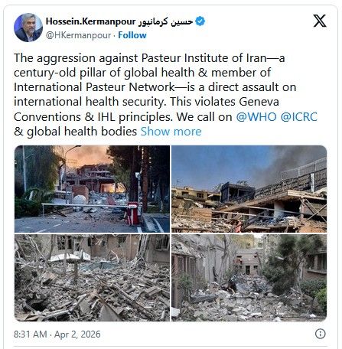View photo of collapsed building with smoke

249,189
